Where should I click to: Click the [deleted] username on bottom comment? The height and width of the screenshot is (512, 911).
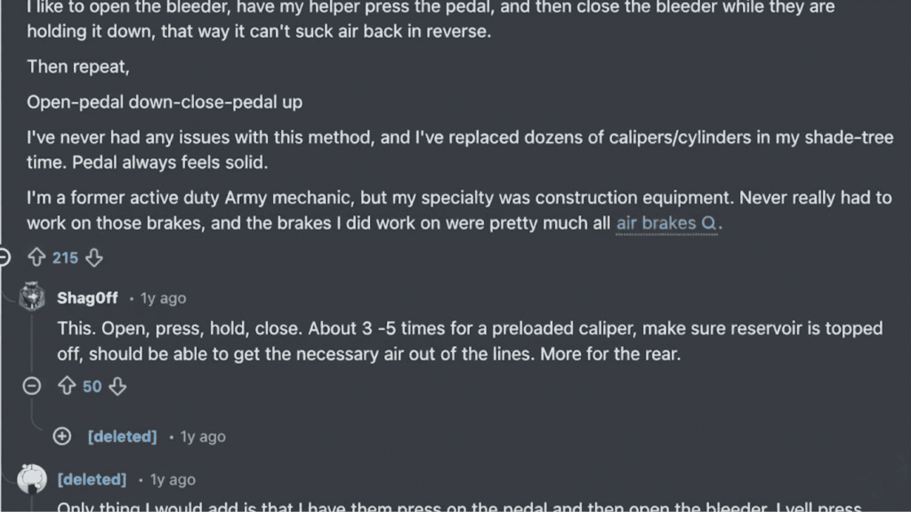pos(92,479)
